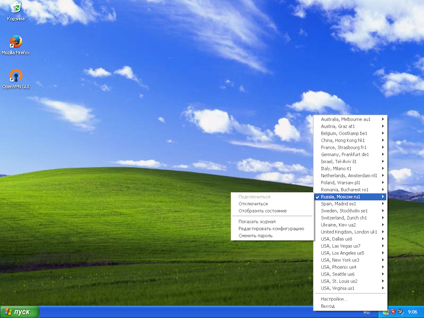The image size is (424, 318).
Task: Pick the USA, Dallas us8 server
Action: pyautogui.click(x=350, y=239)
